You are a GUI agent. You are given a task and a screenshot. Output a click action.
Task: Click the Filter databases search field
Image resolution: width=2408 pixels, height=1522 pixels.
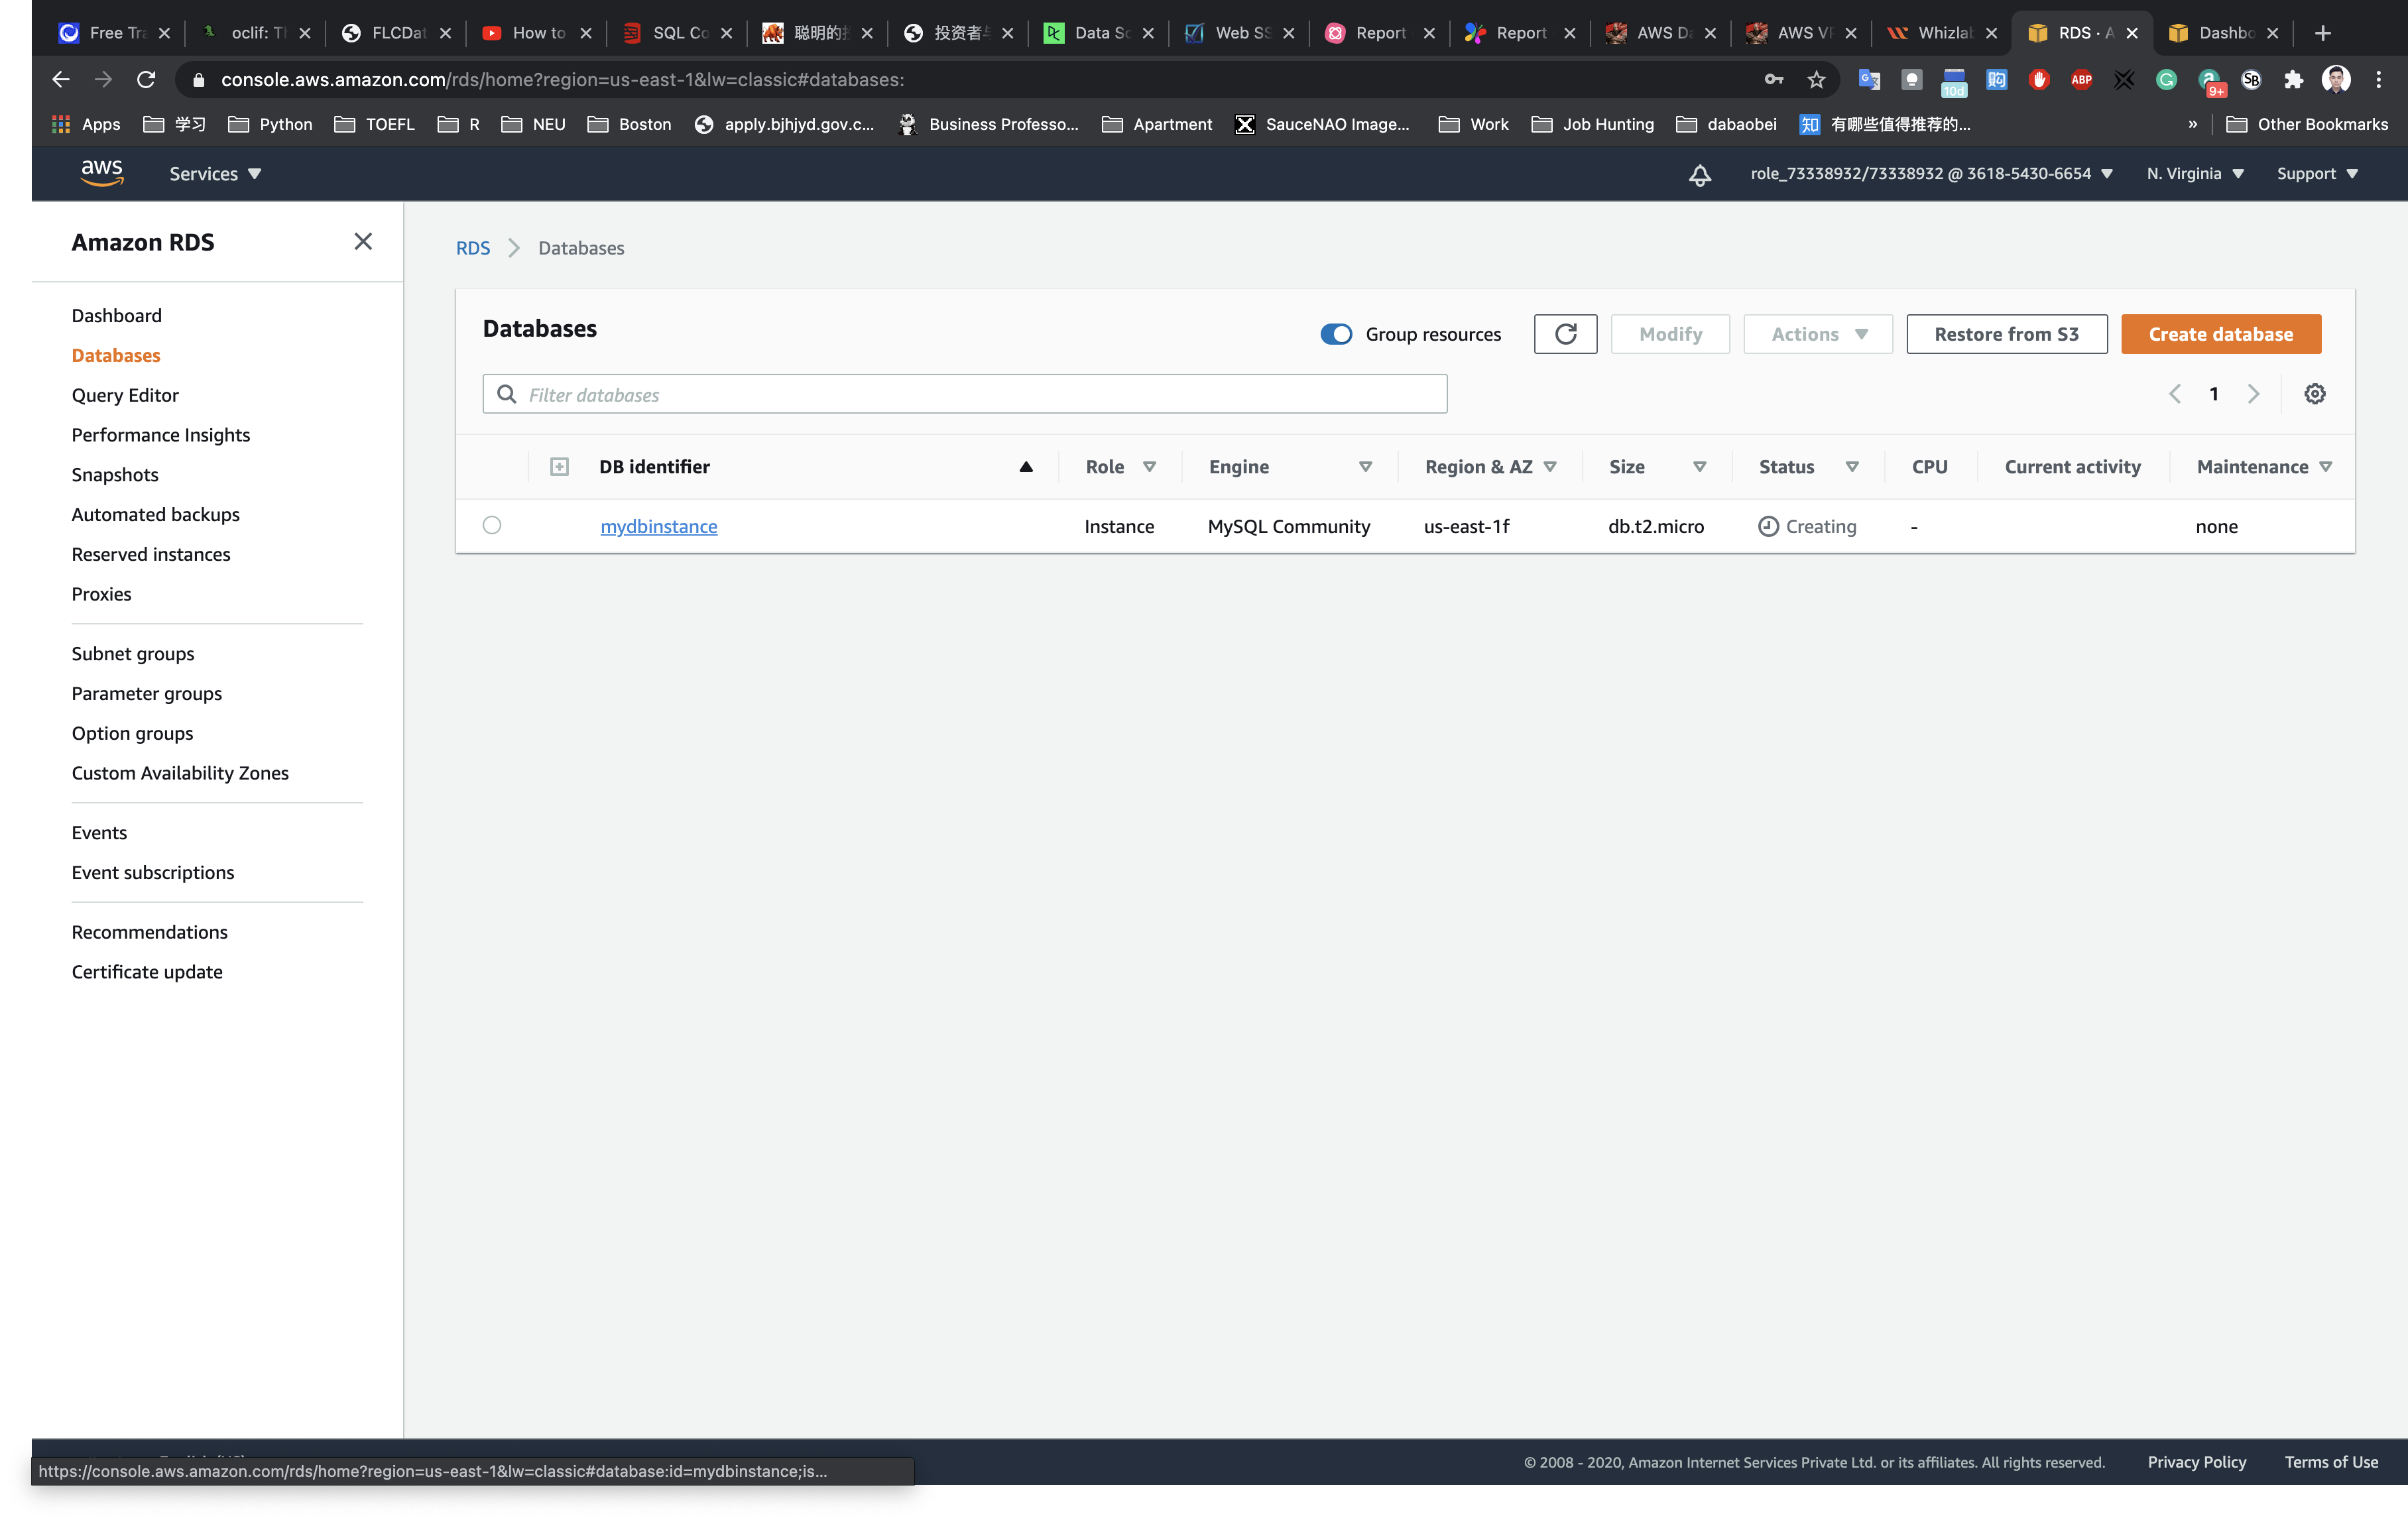(964, 394)
